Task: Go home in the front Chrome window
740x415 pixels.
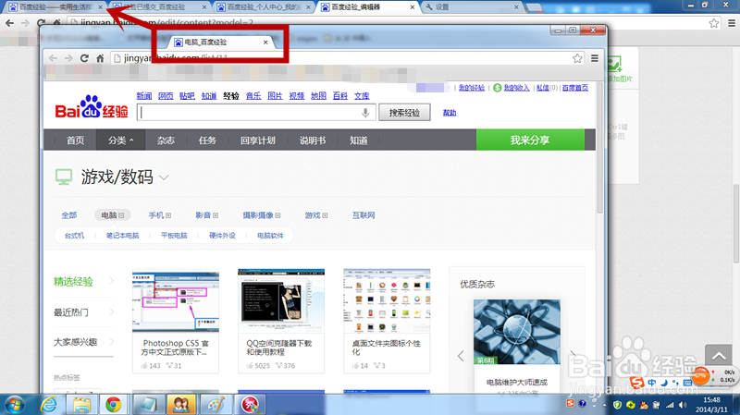Action: click(100, 58)
